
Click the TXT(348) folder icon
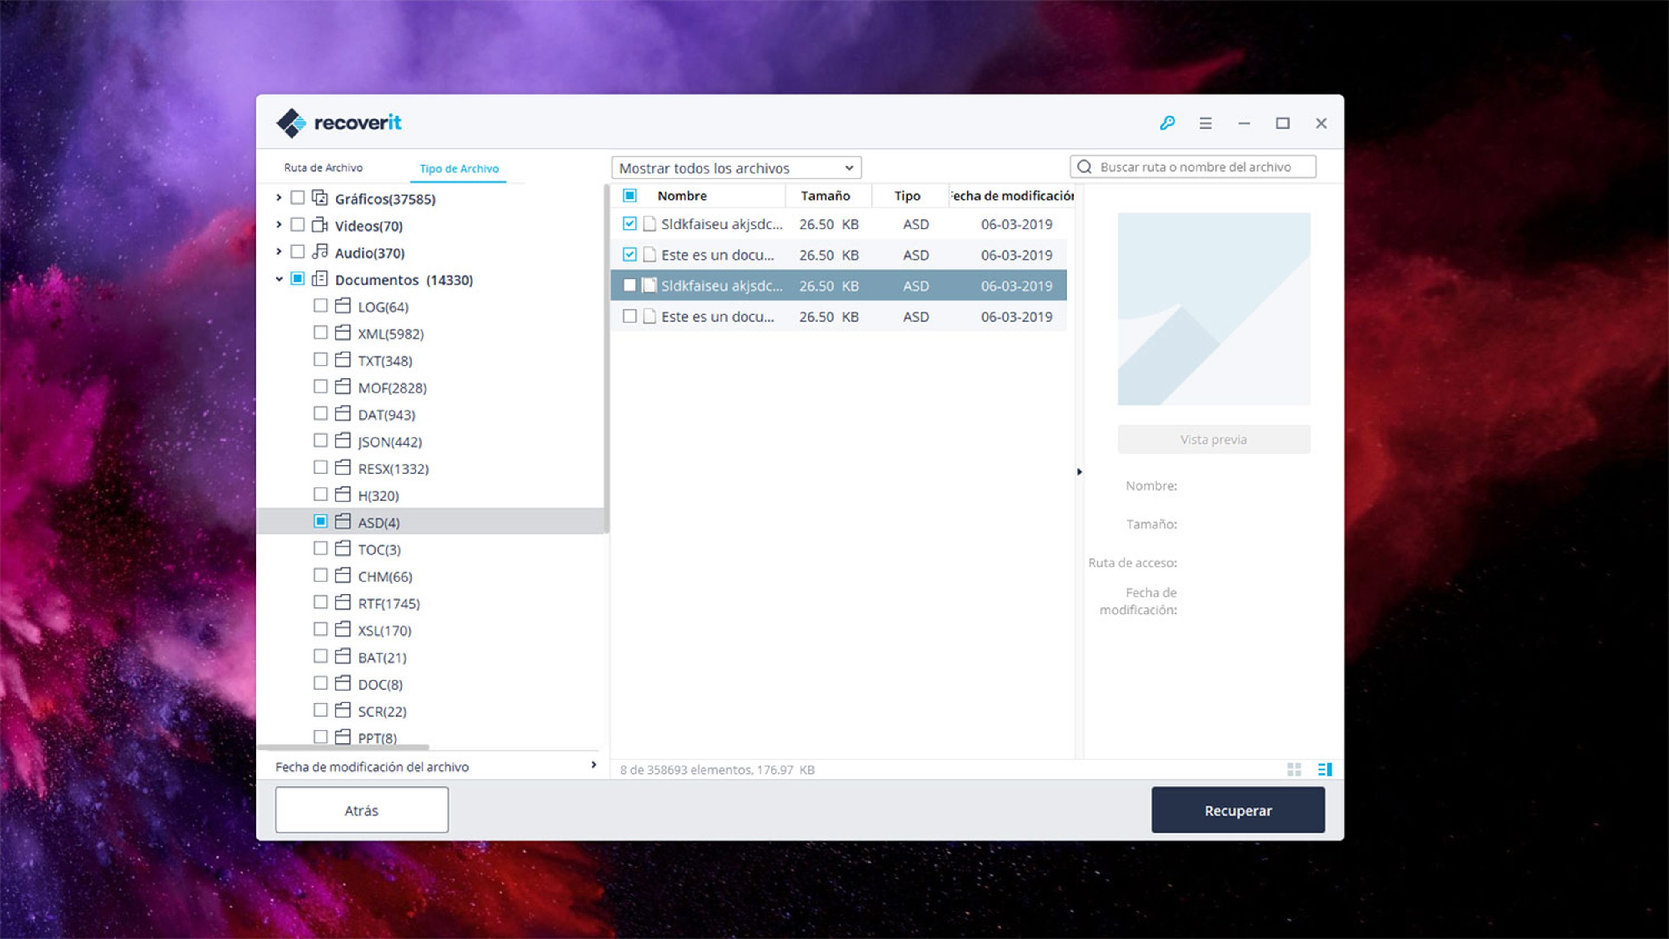pos(343,359)
